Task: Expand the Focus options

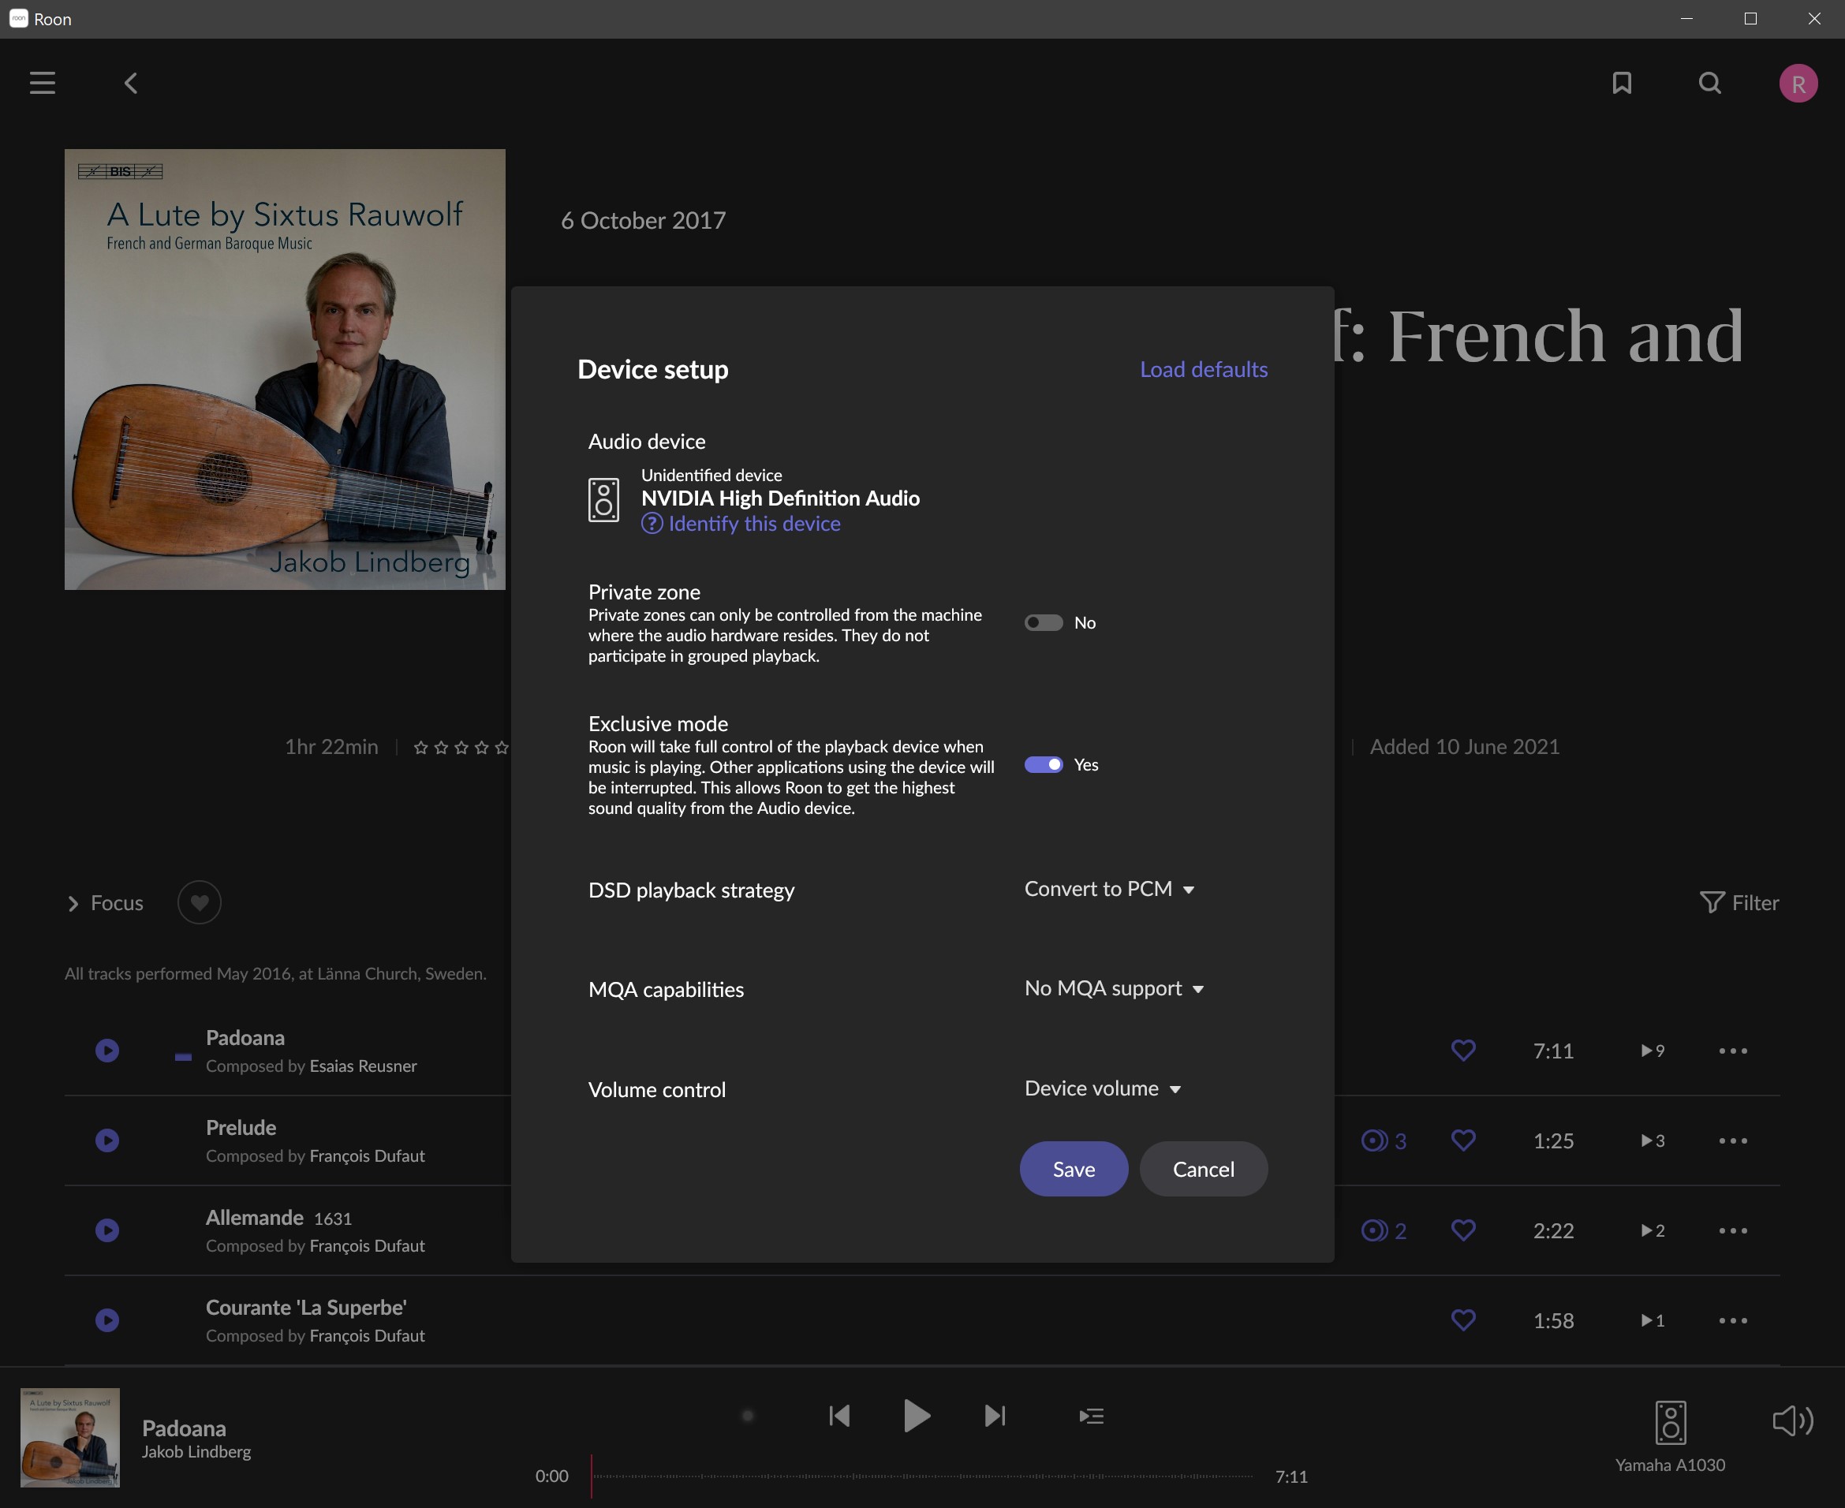Action: point(105,903)
